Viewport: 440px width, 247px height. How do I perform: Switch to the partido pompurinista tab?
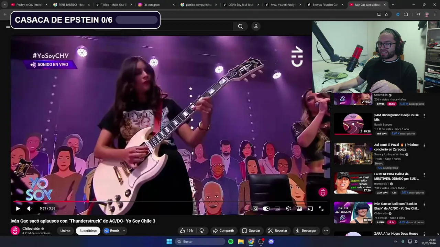tap(199, 5)
